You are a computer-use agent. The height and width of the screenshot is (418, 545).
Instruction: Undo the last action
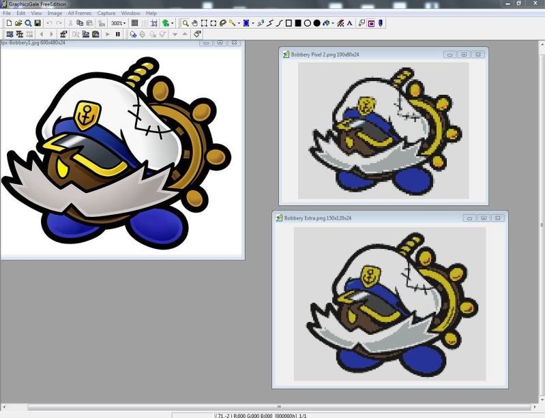coord(49,23)
